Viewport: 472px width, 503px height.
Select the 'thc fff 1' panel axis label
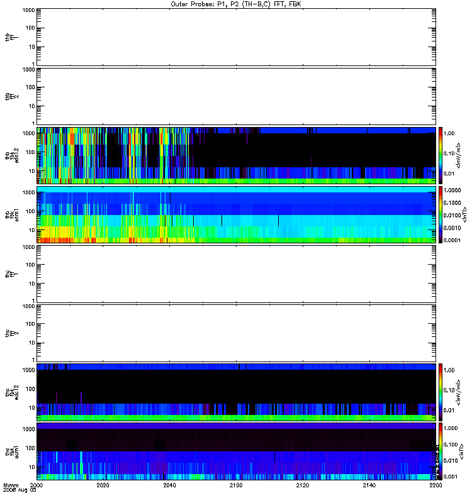click(x=11, y=274)
